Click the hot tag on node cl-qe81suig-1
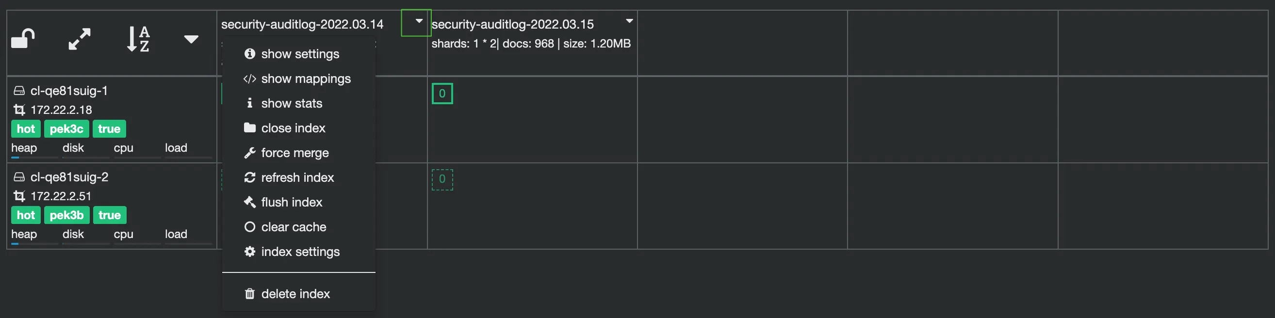Viewport: 1275px width, 318px height. 26,129
